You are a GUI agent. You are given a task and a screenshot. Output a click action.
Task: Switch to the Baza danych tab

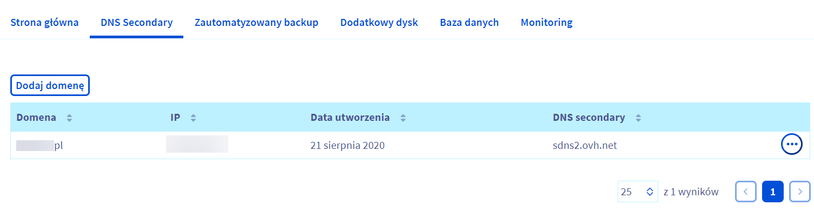click(x=469, y=23)
